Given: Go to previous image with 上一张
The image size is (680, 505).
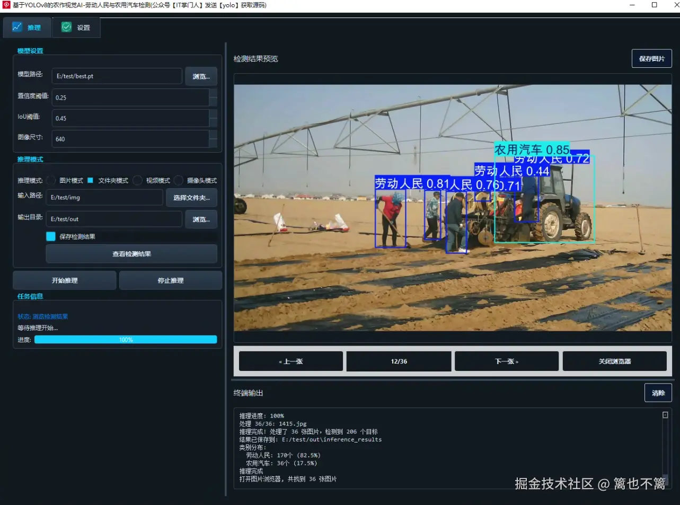Looking at the screenshot, I should 291,361.
